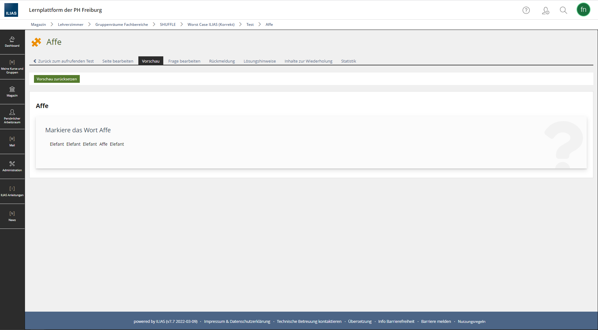Image resolution: width=598 pixels, height=330 pixels.
Task: Click the ILIAS logo
Action: click(11, 10)
